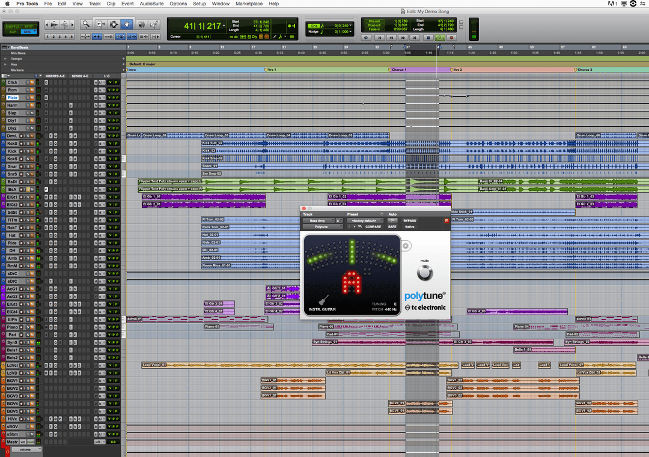Click the Record transport button

pyautogui.click(x=451, y=38)
